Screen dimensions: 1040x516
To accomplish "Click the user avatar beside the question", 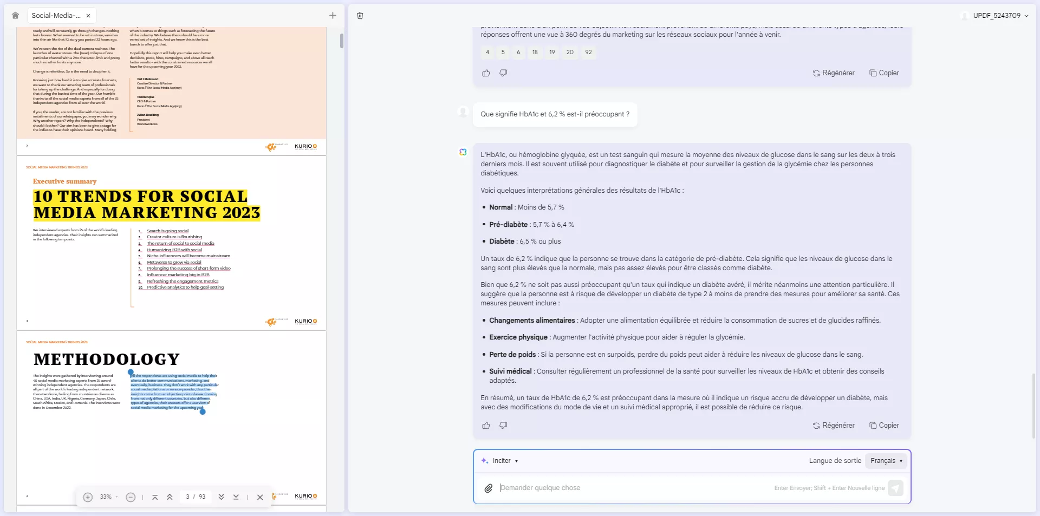I will coord(463,112).
